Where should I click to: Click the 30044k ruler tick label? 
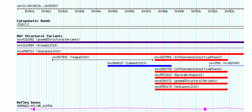coord(96,12)
